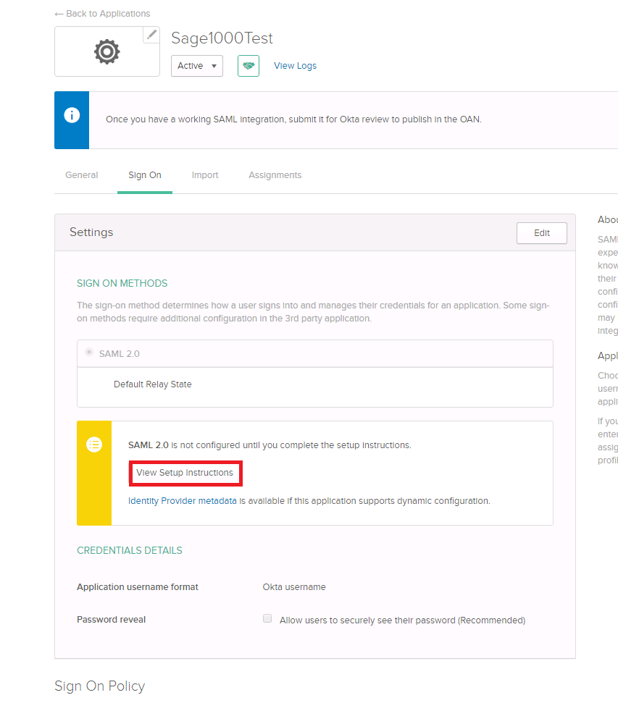The width and height of the screenshot is (618, 703).
Task: Click the Sage1000Test application title
Action: pyautogui.click(x=222, y=38)
